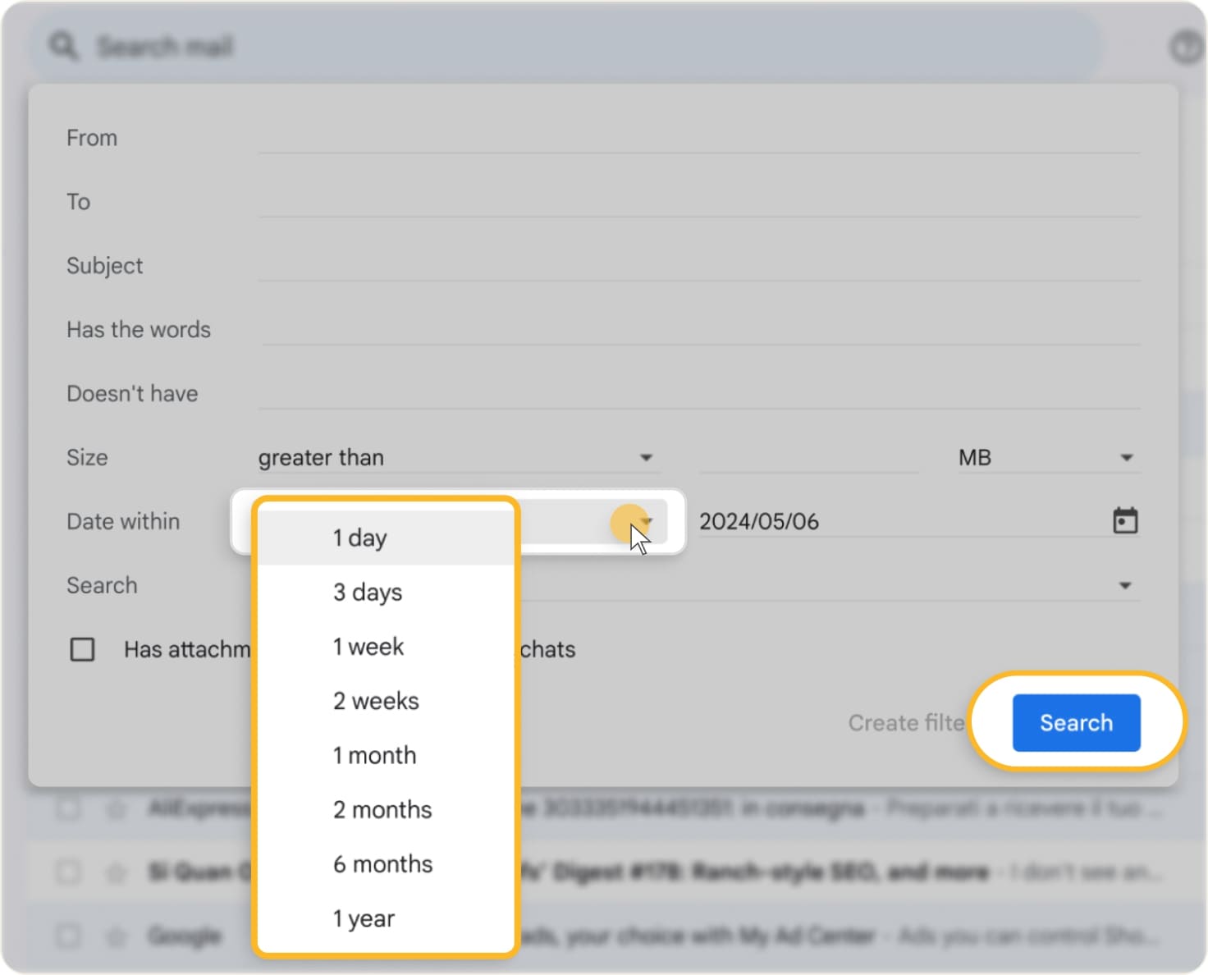Click the Subject input field
The width and height of the screenshot is (1208, 975).
[698, 265]
